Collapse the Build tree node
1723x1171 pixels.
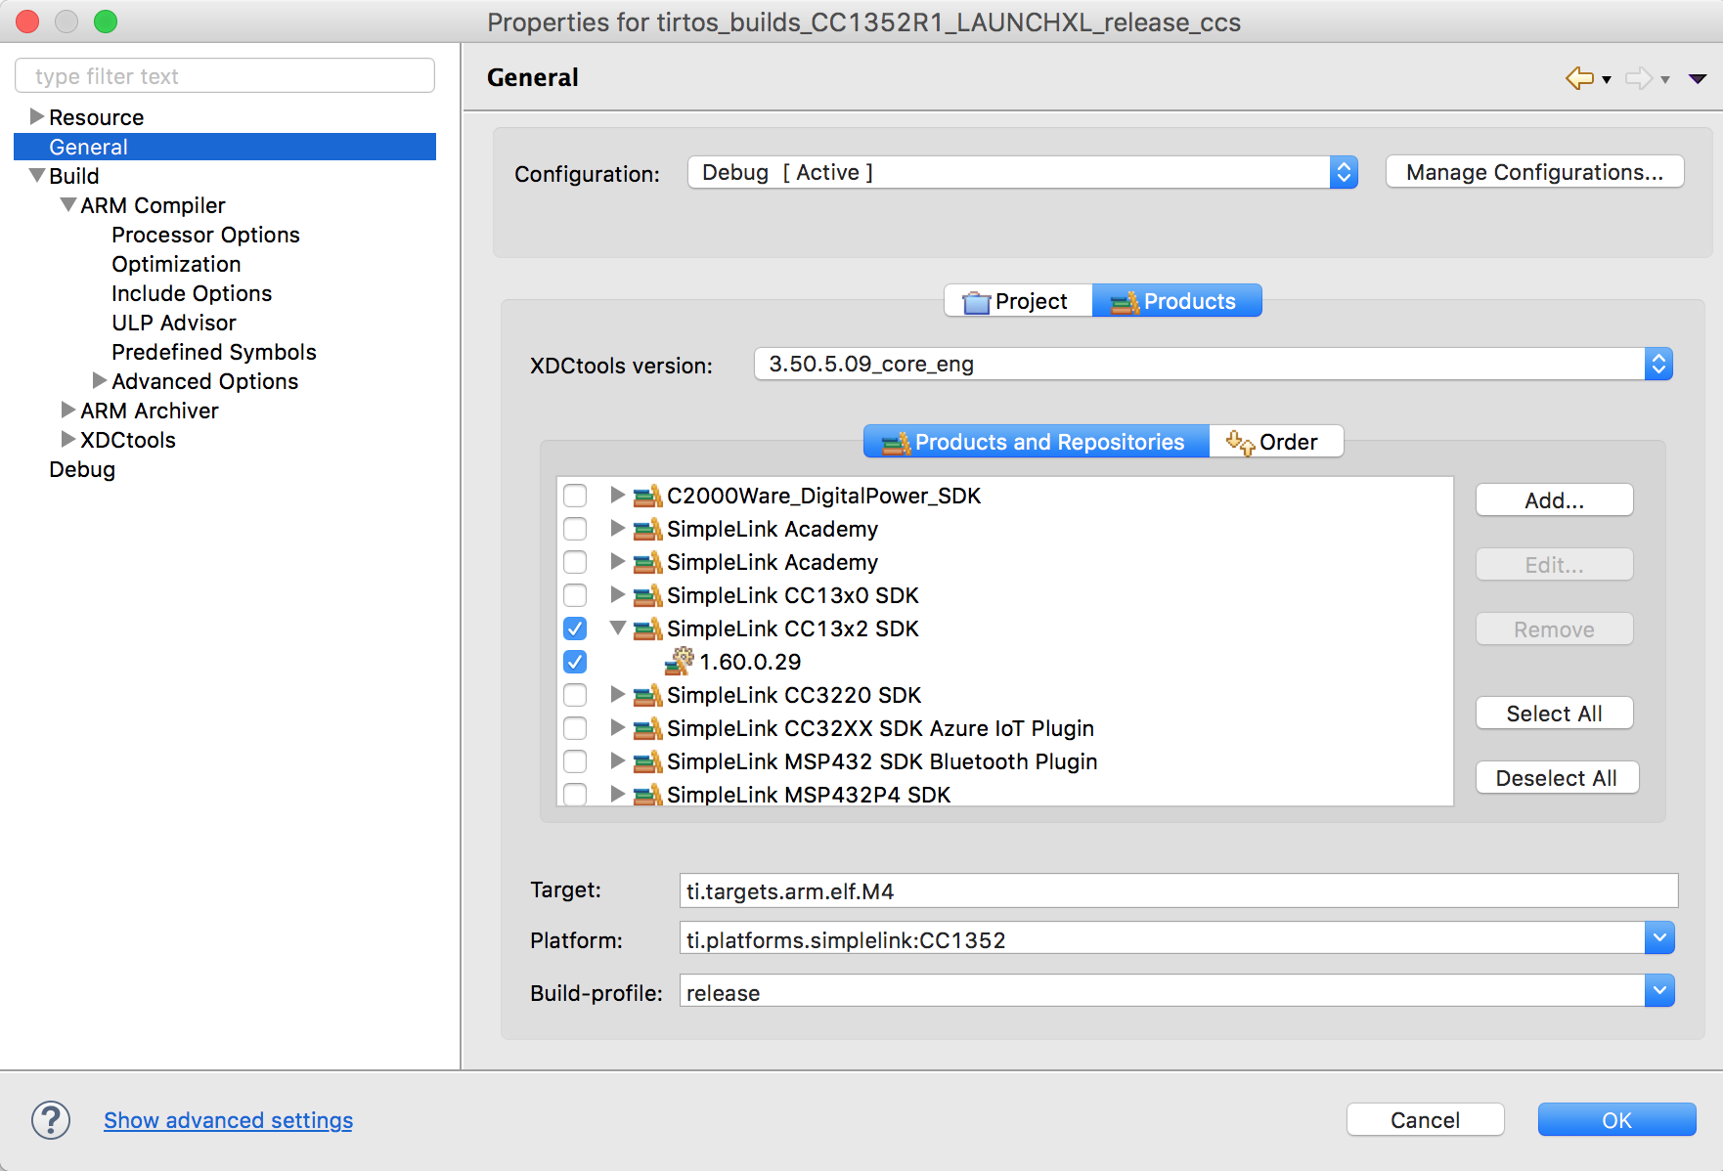pos(37,175)
